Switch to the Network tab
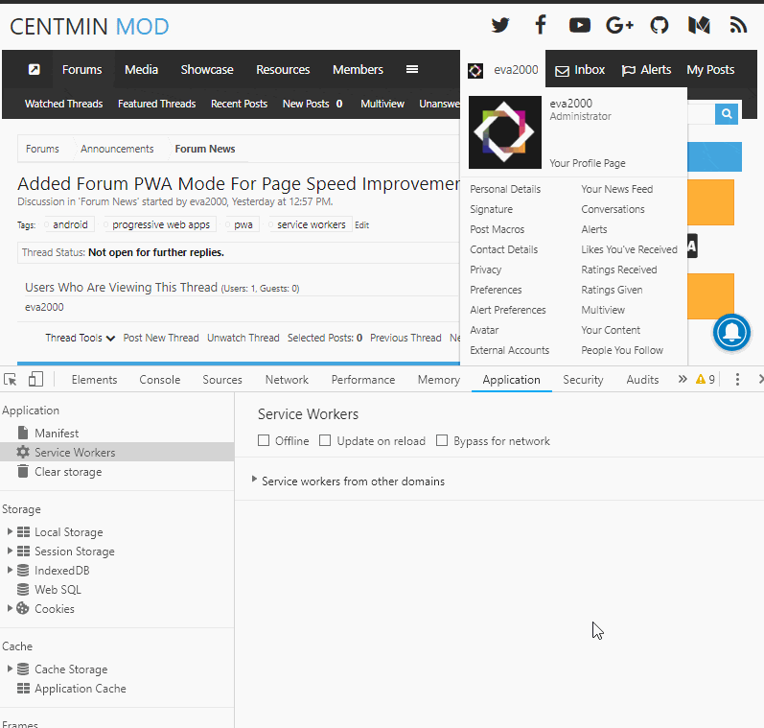The image size is (764, 728). coord(287,380)
